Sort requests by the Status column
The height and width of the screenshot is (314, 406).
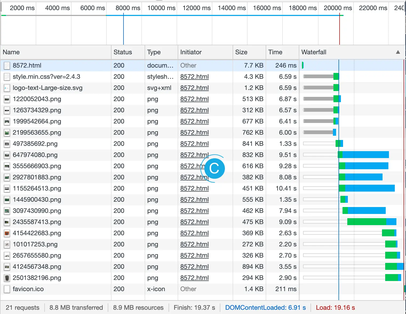[128, 52]
